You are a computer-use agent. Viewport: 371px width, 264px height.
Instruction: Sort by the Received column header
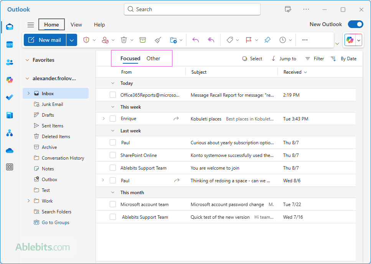295,72
